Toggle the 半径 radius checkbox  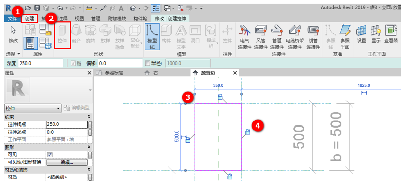[x=148, y=64]
